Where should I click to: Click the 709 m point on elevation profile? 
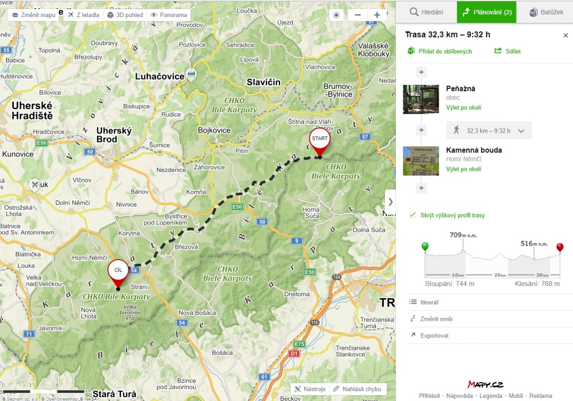coord(463,251)
